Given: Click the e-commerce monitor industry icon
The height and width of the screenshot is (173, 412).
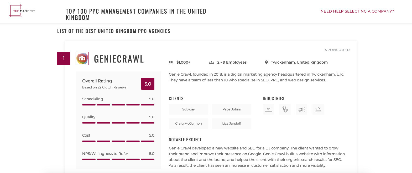Looking at the screenshot, I should [268, 109].
